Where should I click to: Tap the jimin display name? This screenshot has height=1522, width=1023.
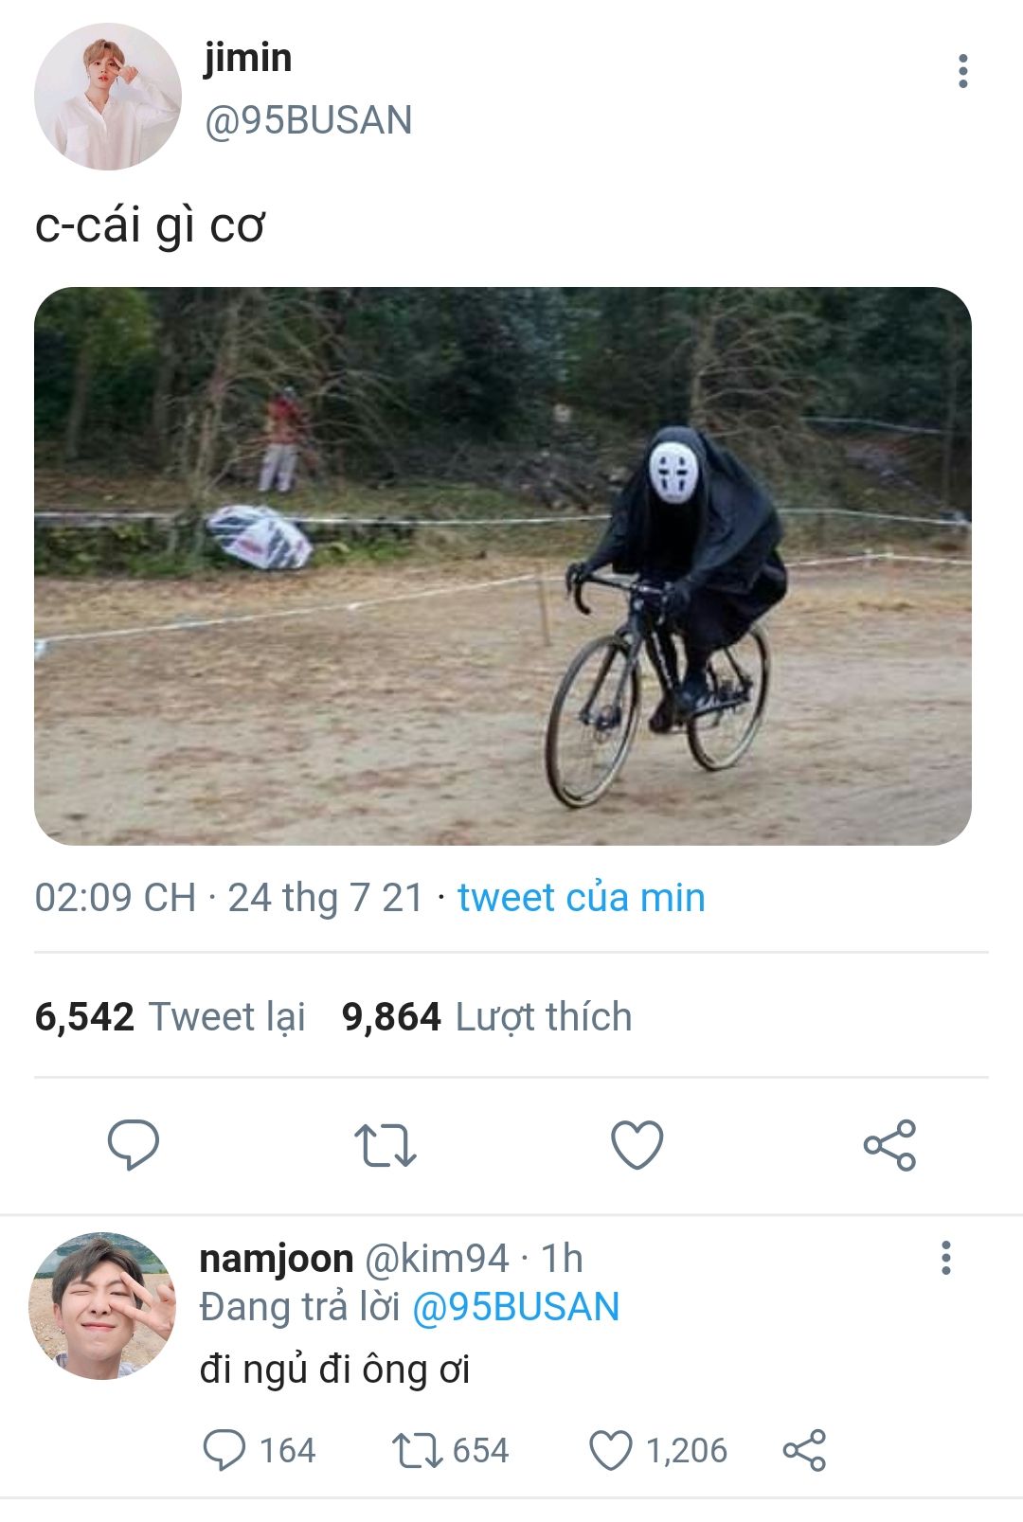248,58
